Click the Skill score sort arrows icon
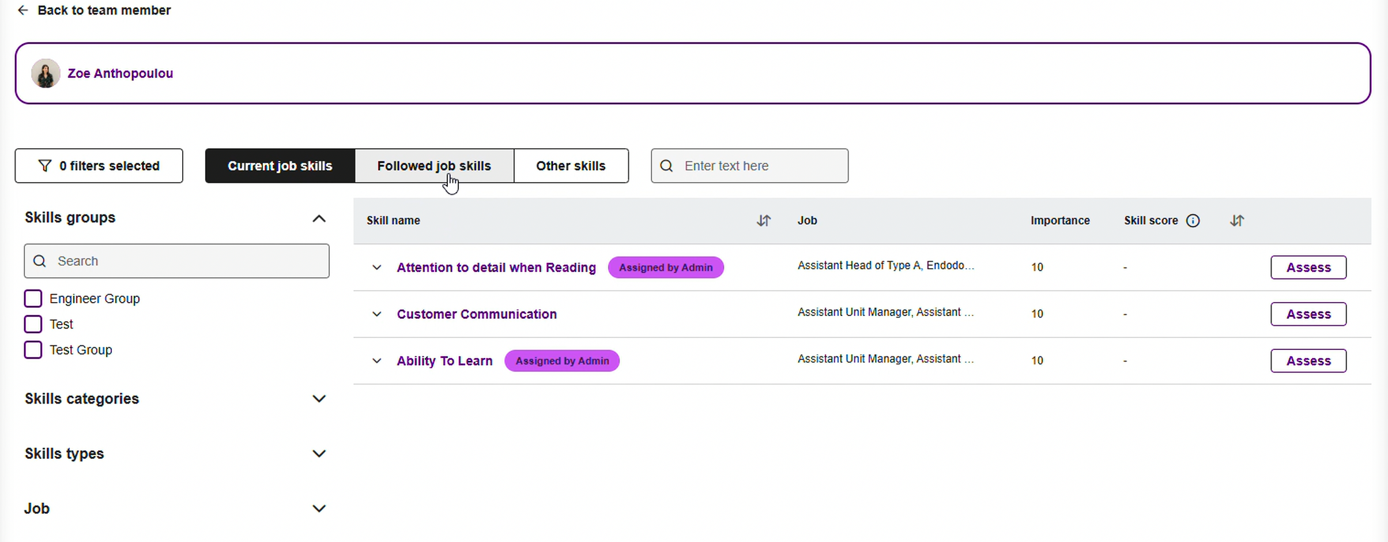The image size is (1388, 542). pos(1236,220)
